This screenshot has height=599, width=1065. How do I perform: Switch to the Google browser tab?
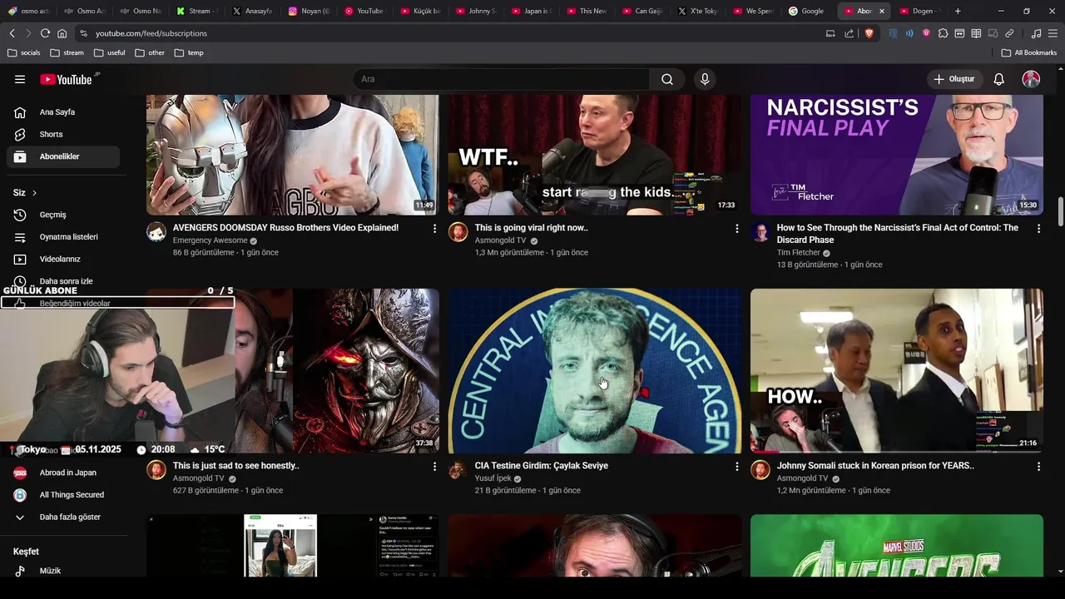[x=806, y=11]
